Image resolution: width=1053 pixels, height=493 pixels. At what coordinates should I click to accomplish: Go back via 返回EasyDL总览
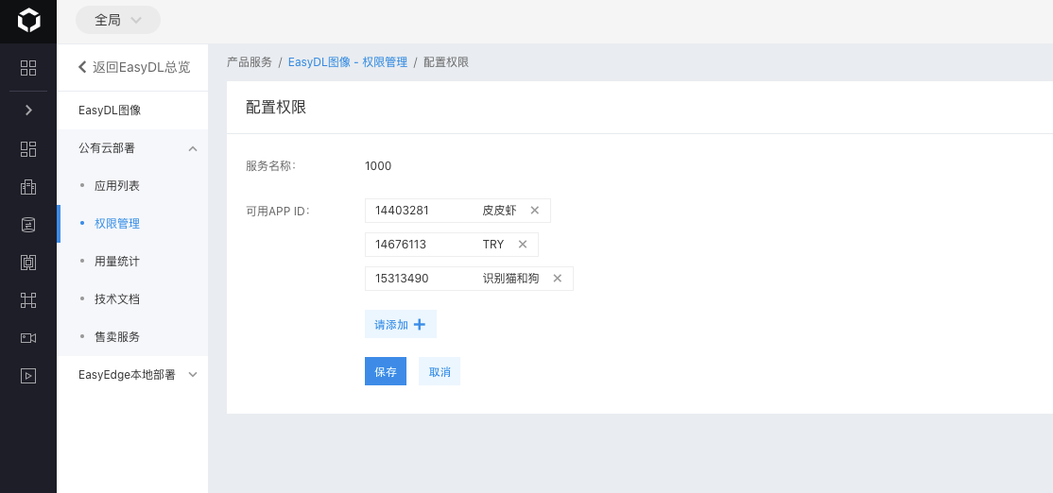pos(133,67)
